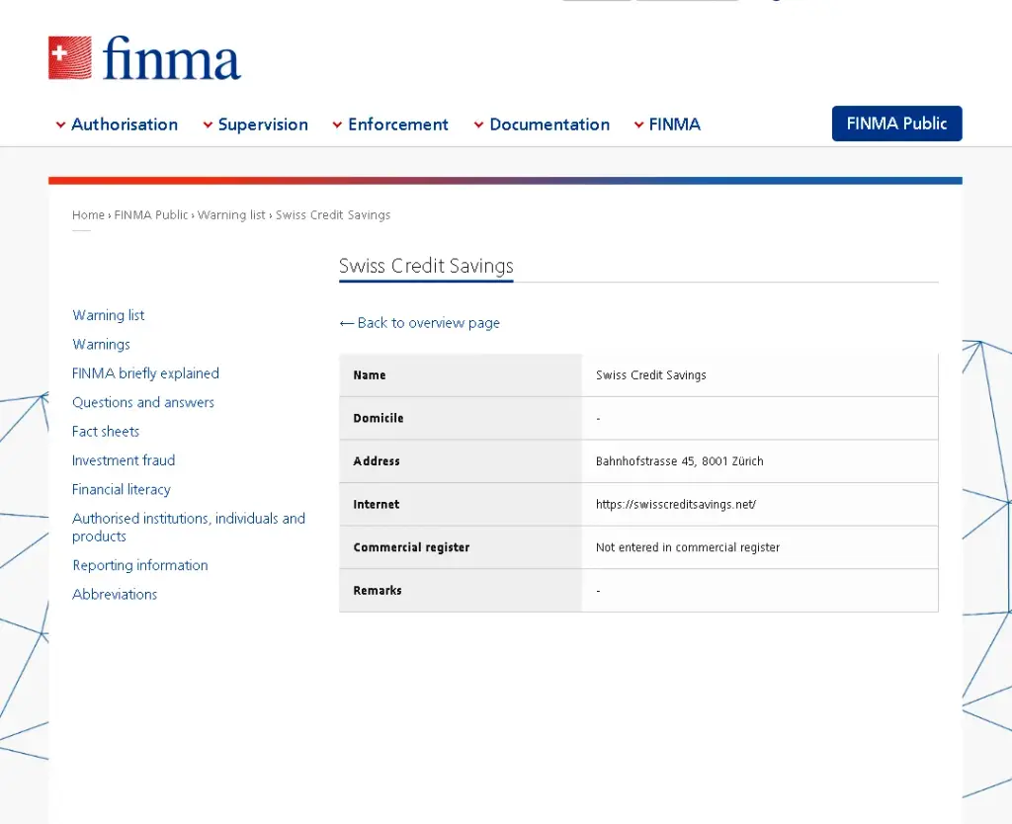This screenshot has width=1012, height=824.
Task: Open Questions and answers sidebar link
Action: pos(143,402)
